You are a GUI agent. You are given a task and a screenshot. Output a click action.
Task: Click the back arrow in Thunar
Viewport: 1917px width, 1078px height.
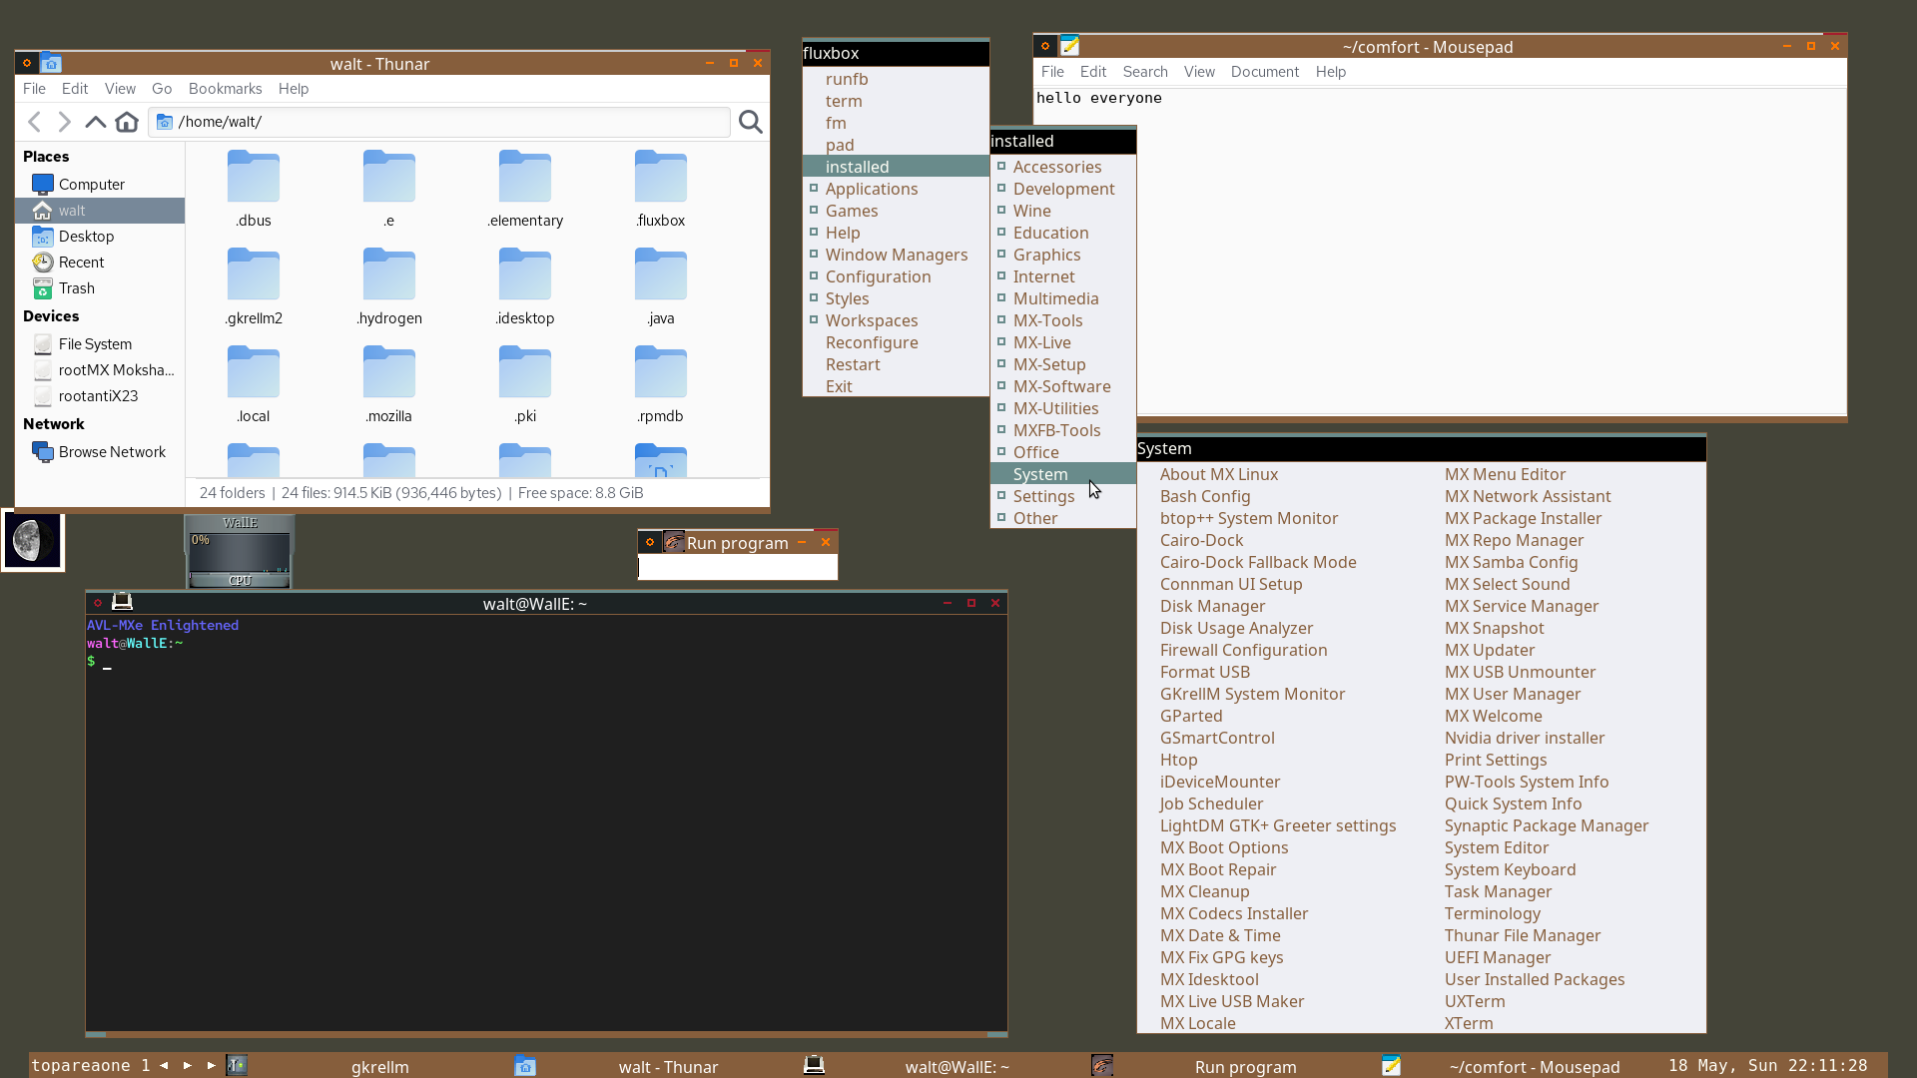35,122
